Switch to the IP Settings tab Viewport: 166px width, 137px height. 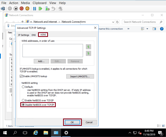click(x=24, y=35)
